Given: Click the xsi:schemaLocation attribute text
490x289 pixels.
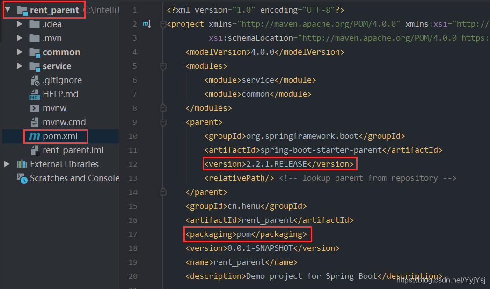Looking at the screenshot, I should point(251,38).
